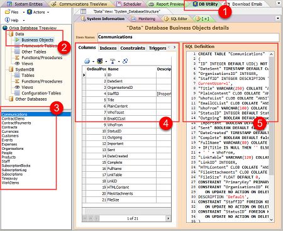The image size is (283, 231).
Task: Open the tab list dropdown at far right of System Information tabs
Action: pyautogui.click(x=278, y=18)
